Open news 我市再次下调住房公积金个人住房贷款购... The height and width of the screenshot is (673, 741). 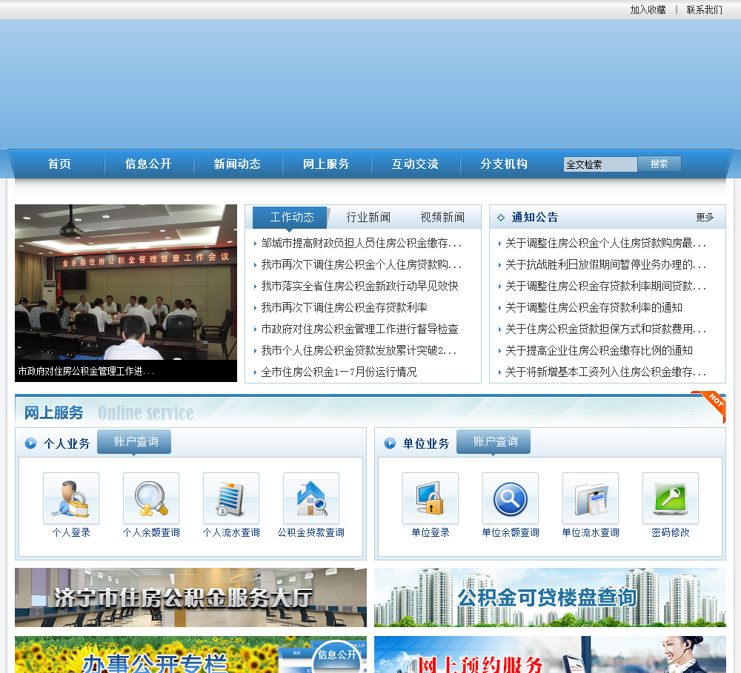(361, 264)
